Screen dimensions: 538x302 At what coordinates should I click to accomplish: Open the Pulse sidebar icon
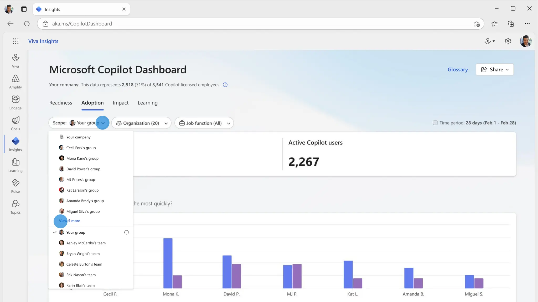[15, 186]
